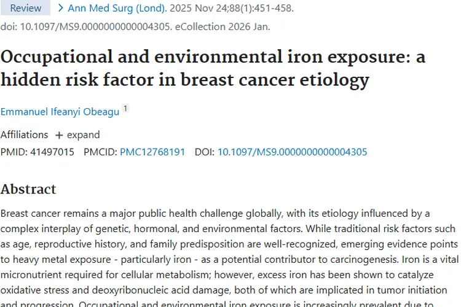The width and height of the screenshot is (461, 307).
Task: Click the PMID label
Action: click(13, 152)
